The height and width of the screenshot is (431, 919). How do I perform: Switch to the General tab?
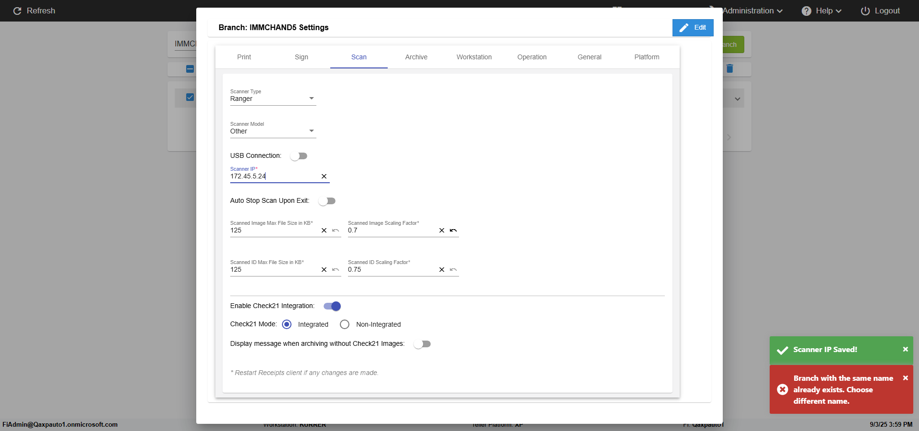point(589,57)
